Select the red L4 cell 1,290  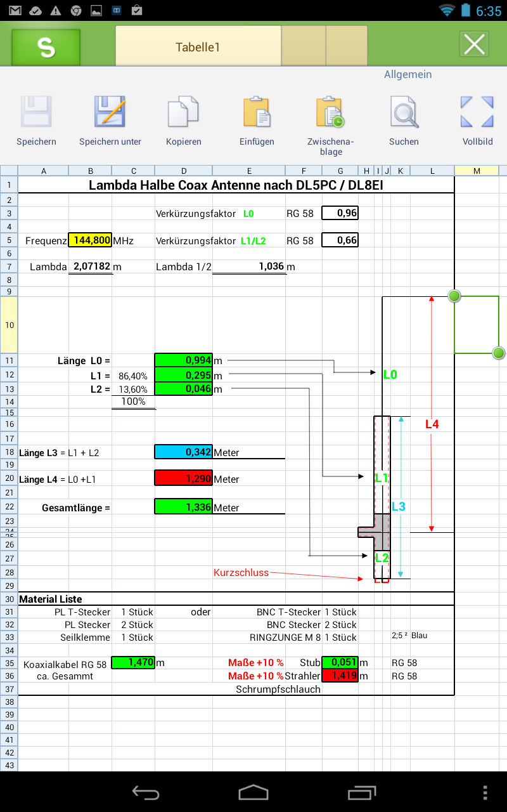183,478
